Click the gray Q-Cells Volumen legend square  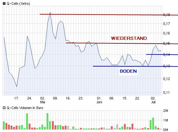(x=4, y=108)
